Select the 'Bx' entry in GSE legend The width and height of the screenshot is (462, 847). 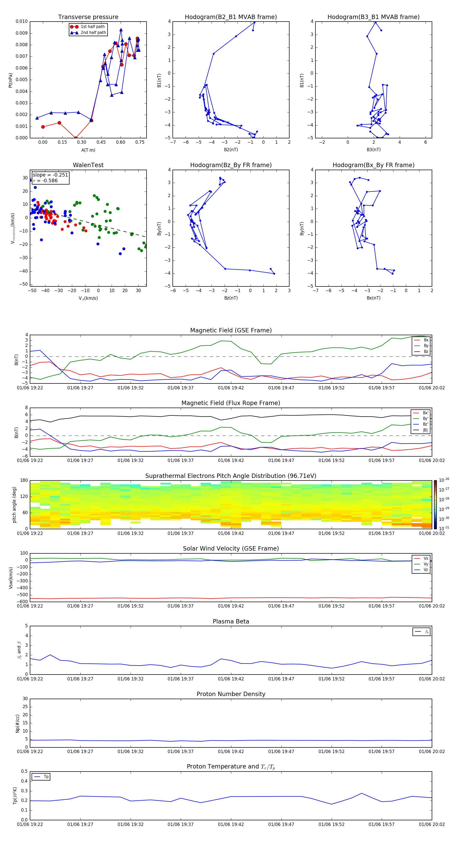tap(421, 340)
